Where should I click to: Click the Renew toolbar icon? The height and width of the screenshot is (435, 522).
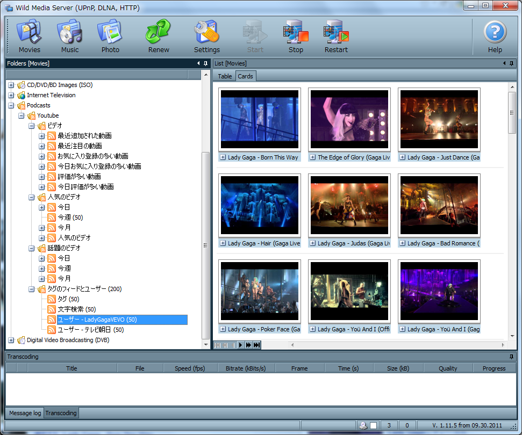(x=159, y=36)
